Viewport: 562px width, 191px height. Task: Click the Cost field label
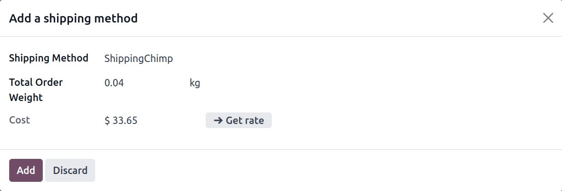(19, 120)
